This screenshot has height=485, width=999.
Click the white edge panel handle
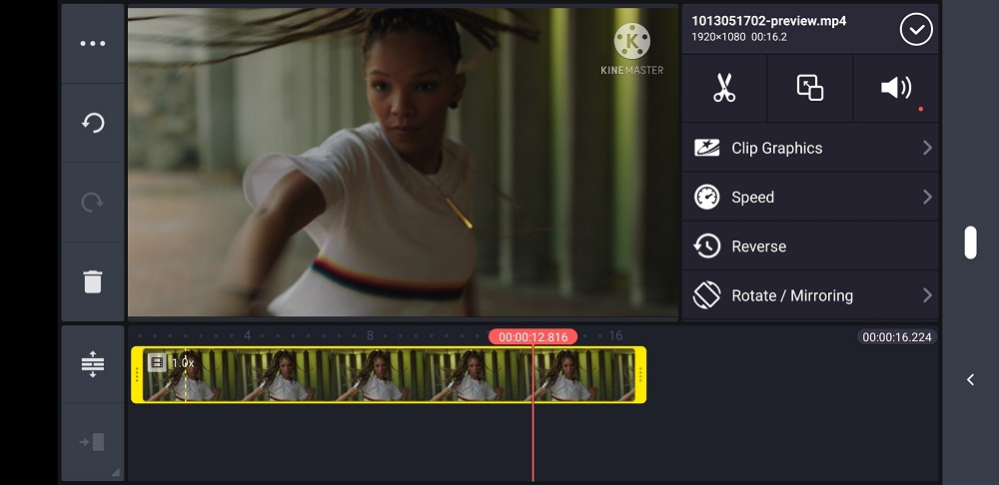[970, 242]
